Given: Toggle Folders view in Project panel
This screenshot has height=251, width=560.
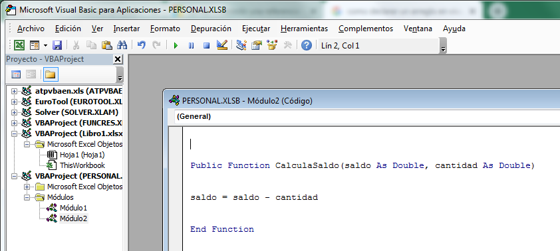Looking at the screenshot, I should pyautogui.click(x=51, y=74).
